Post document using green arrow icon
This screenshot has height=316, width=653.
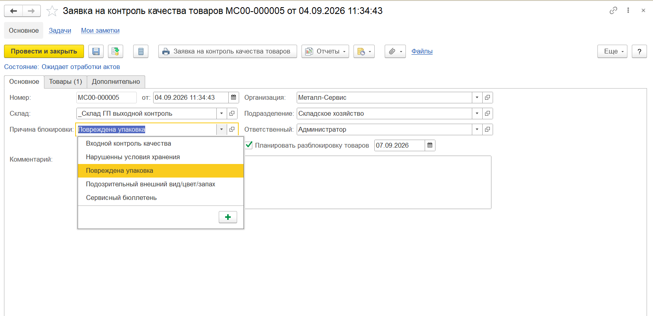click(116, 51)
